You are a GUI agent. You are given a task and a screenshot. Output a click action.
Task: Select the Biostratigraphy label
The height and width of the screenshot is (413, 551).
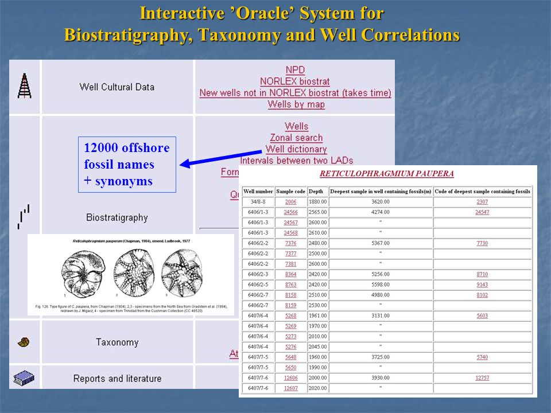coord(117,218)
